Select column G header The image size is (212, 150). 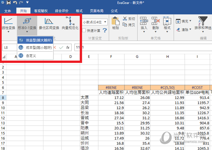point(137,57)
